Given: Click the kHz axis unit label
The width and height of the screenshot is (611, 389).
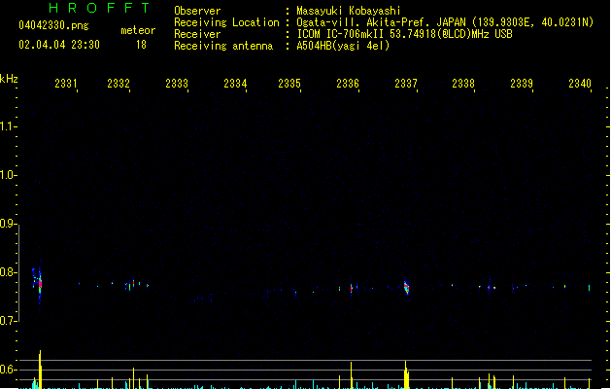Looking at the screenshot, I should tap(9, 79).
